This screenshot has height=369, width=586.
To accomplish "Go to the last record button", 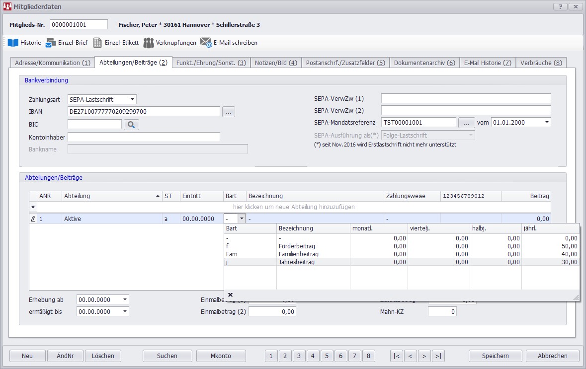I will (438, 356).
